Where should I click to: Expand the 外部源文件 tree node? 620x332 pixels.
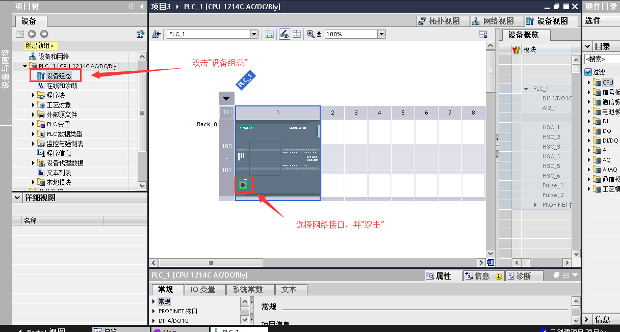[x=34, y=115]
